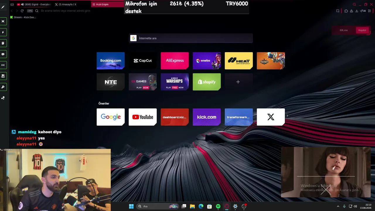Open the workspaces icon left of tabs
Viewport: 375px width, 211px height.
click(12, 4)
